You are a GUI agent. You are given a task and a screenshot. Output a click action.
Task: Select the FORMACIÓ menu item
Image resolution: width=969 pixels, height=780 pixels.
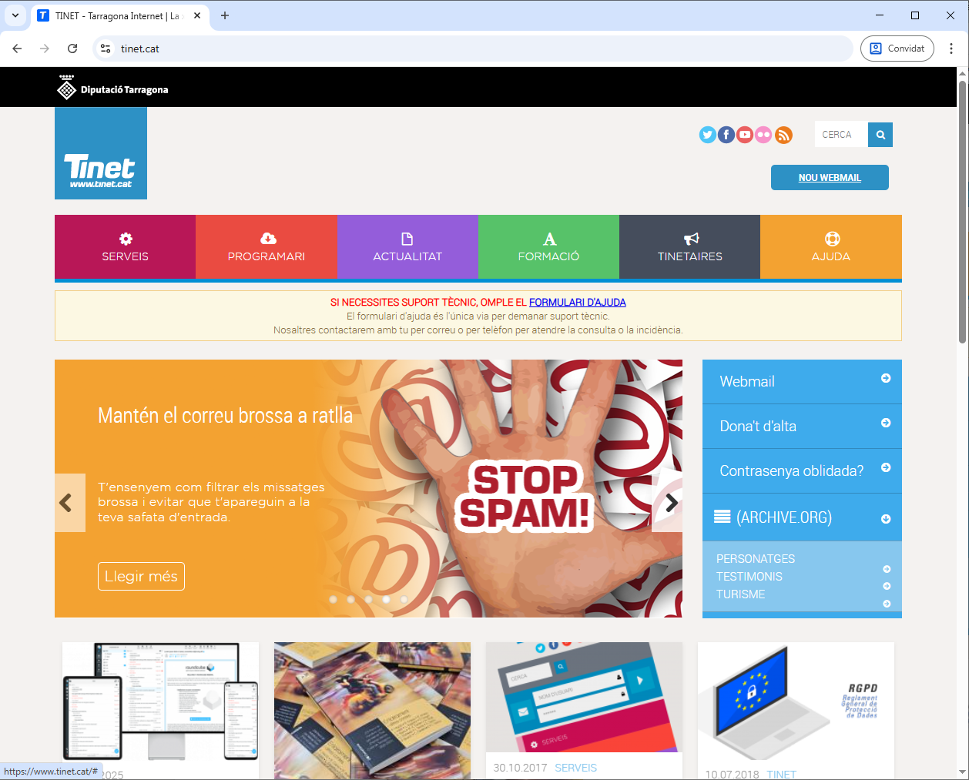548,246
